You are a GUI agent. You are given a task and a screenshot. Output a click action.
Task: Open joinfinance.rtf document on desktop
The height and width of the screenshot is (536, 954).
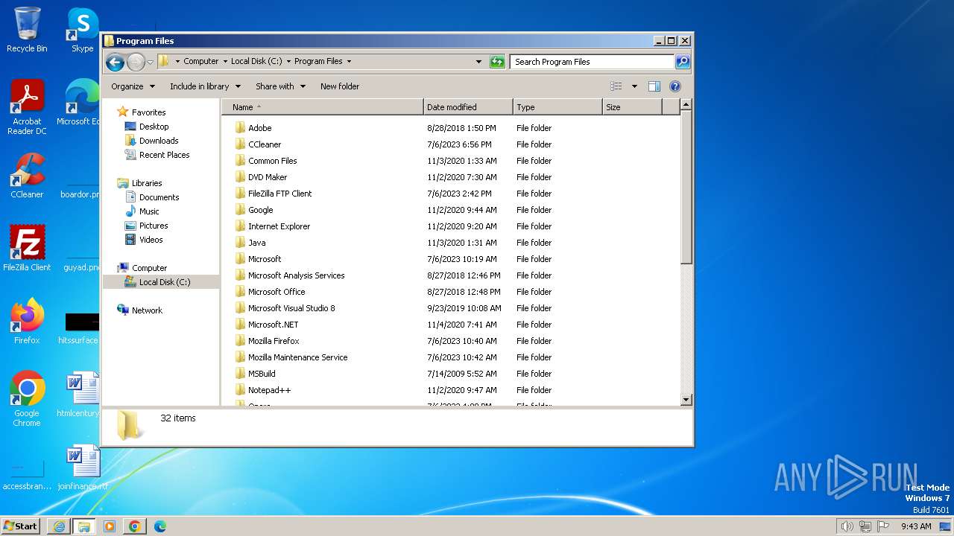[83, 468]
